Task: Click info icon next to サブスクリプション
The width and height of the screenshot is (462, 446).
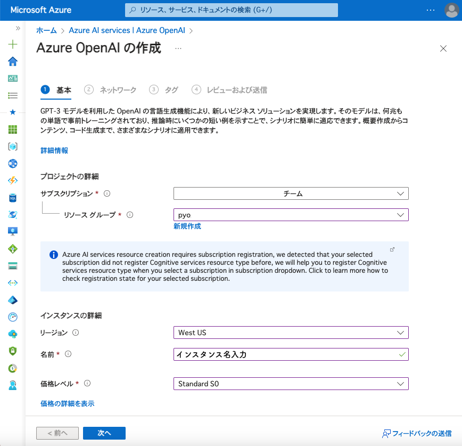Action: (x=107, y=193)
